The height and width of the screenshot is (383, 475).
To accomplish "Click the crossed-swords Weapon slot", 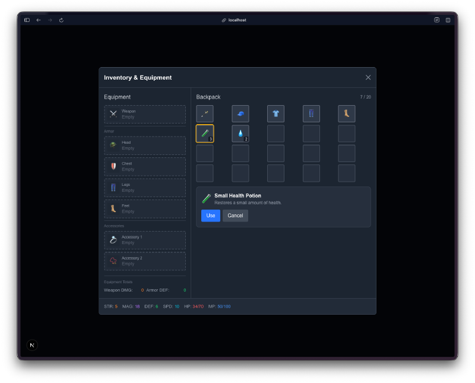I will [x=113, y=113].
